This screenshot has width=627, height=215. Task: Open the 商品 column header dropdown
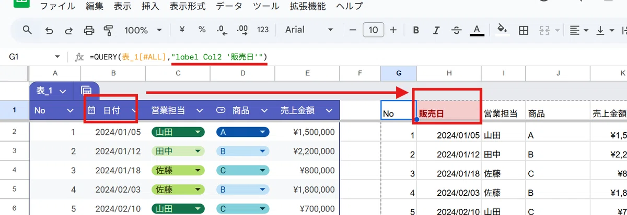263,110
